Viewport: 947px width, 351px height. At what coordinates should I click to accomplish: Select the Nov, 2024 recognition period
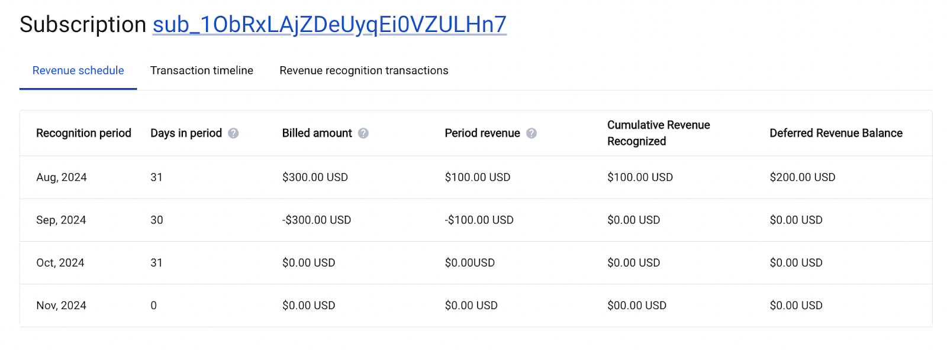coord(61,305)
